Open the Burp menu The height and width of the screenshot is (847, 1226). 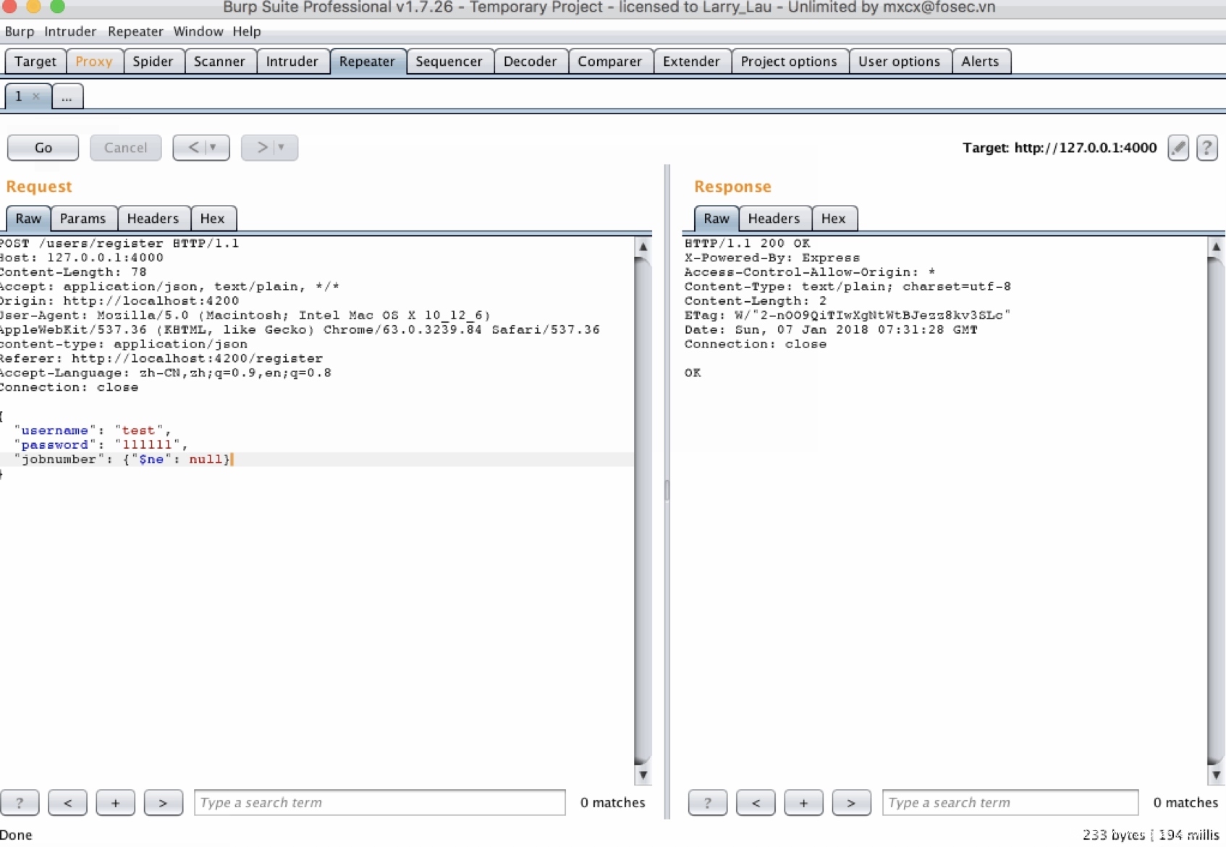(19, 31)
